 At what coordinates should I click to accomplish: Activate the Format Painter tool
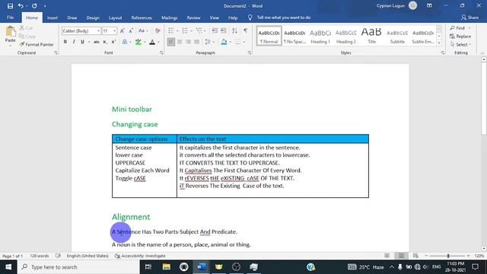pyautogui.click(x=37, y=44)
